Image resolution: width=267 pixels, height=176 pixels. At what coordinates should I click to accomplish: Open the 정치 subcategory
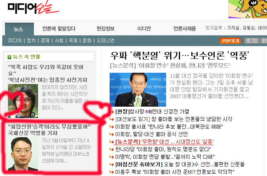[31, 41]
